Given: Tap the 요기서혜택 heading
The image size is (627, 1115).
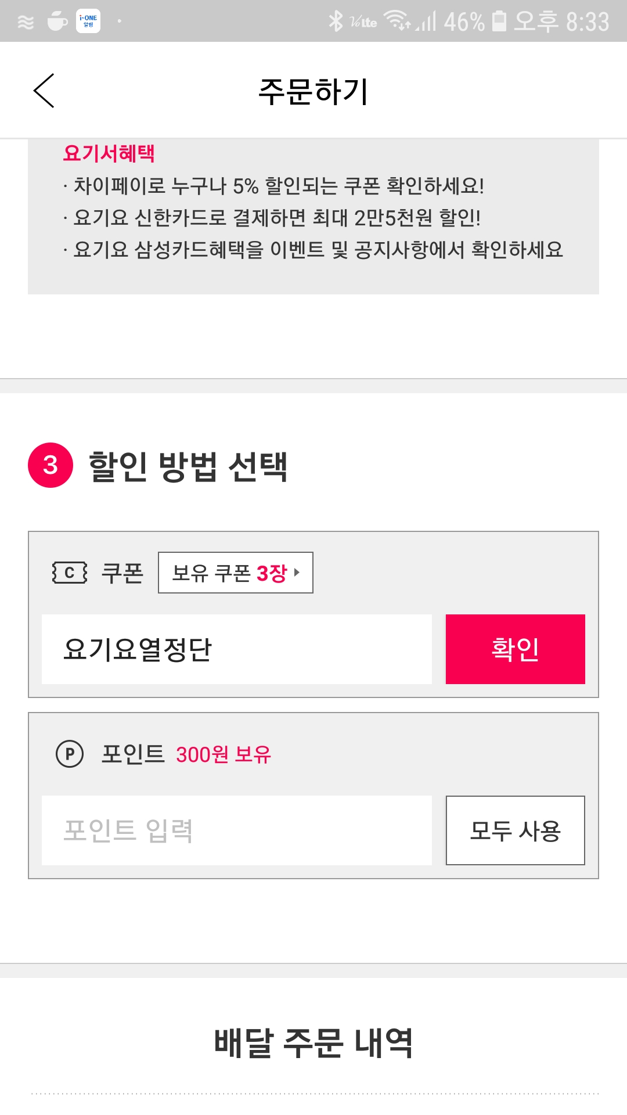Looking at the screenshot, I should pyautogui.click(x=109, y=153).
